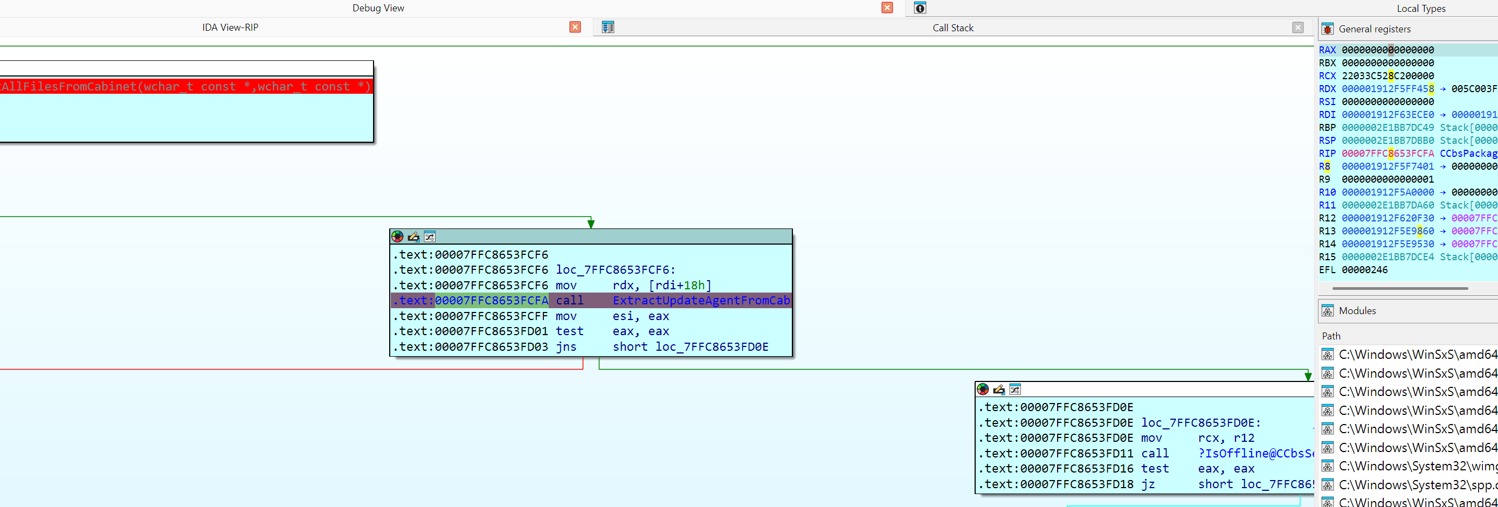The image size is (1498, 507).
Task: Click the red AllFilesFromCabinet function header
Action: [x=186, y=87]
